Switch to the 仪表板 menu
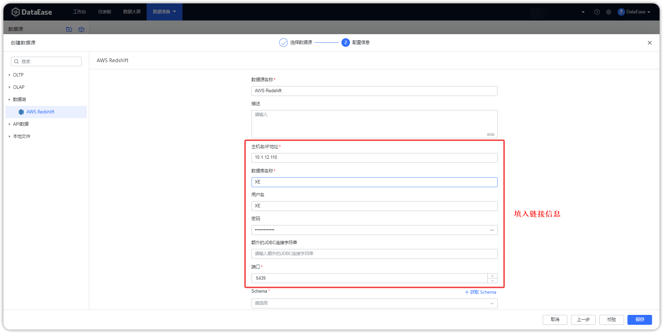This screenshot has width=663, height=333. [x=105, y=12]
